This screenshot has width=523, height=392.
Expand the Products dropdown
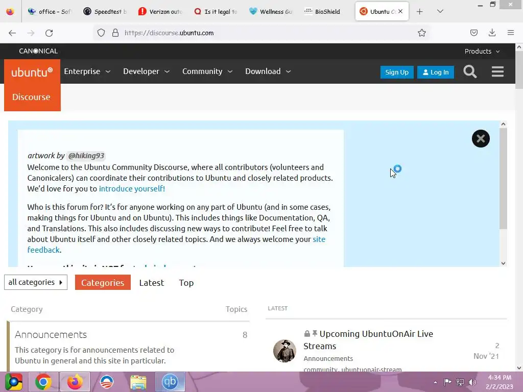(482, 52)
